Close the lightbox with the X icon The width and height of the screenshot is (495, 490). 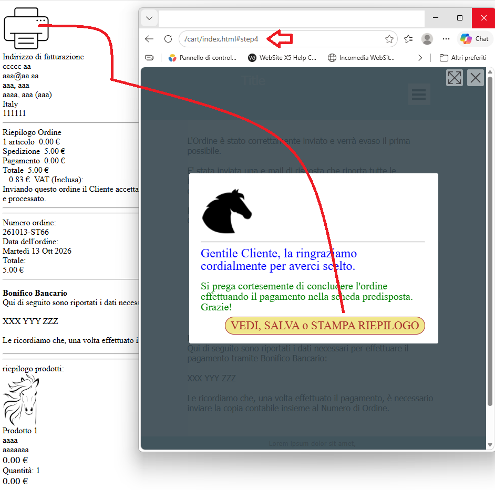pos(476,78)
